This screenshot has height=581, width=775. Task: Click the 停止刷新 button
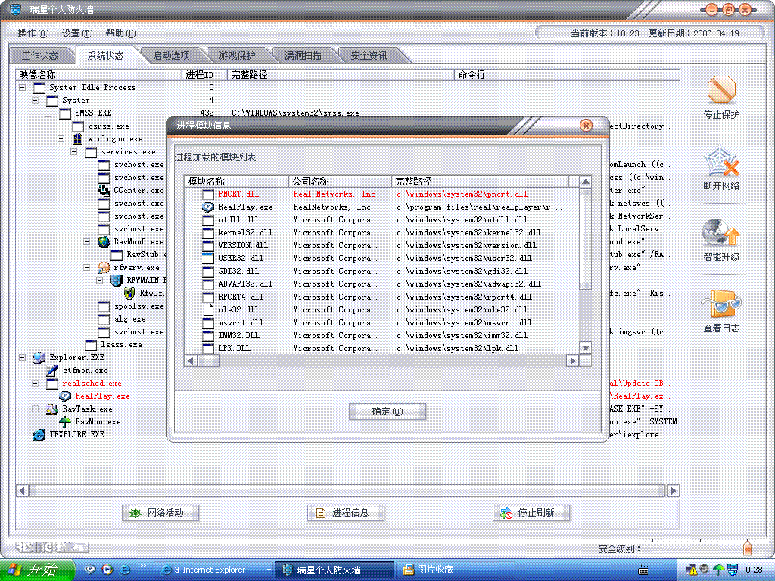[x=531, y=513]
